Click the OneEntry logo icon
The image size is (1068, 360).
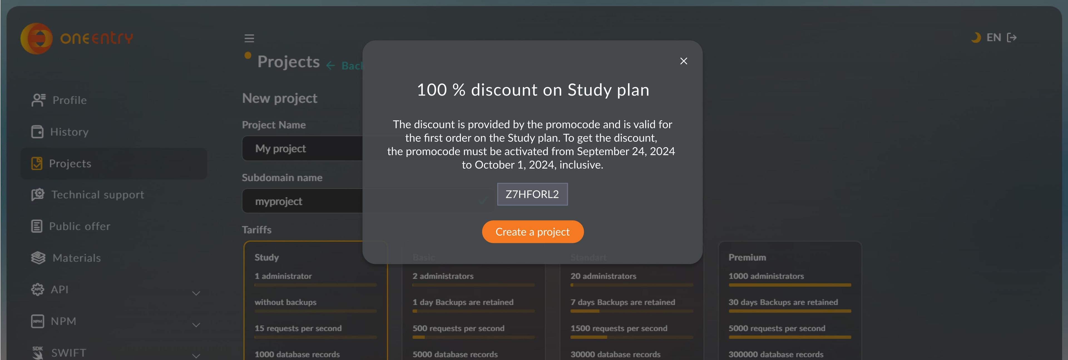click(36, 39)
